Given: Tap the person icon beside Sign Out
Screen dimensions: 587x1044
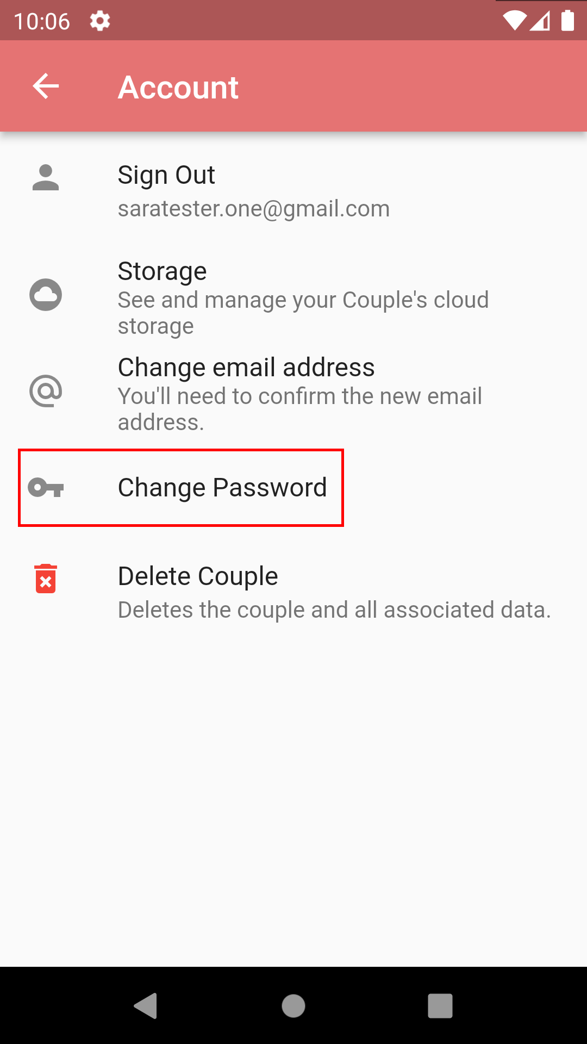Looking at the screenshot, I should pos(46,178).
